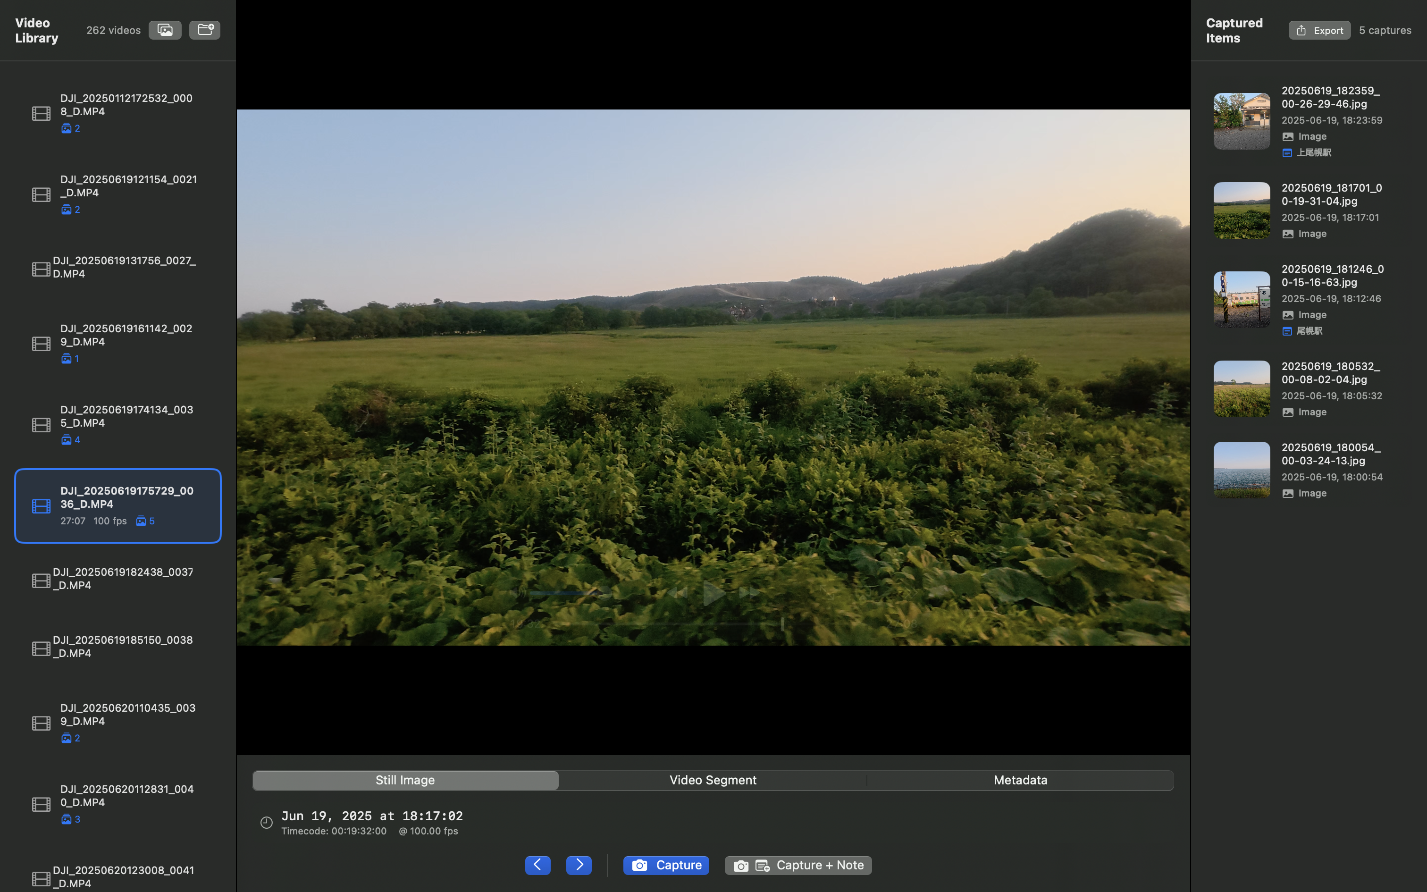Select the 20250619_182359 capture thumbnail
The width and height of the screenshot is (1427, 892).
1241,121
